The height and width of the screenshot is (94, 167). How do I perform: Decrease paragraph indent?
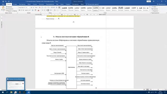point(52,8)
